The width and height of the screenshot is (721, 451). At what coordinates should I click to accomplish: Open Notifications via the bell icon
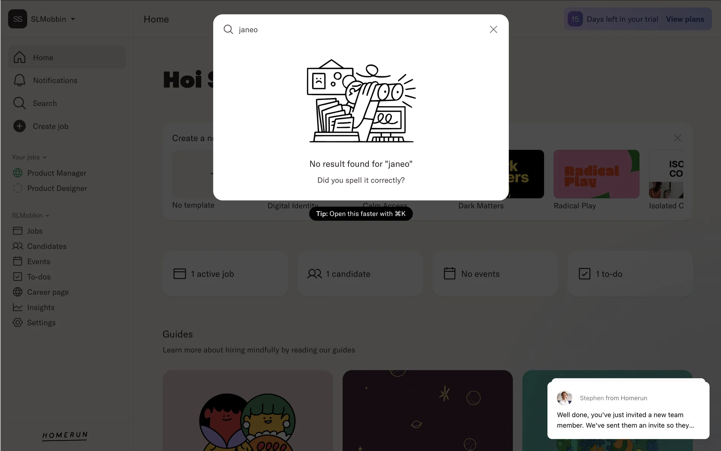[20, 80]
